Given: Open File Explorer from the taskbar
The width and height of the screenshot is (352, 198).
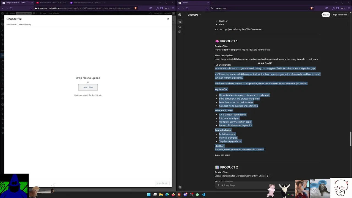Looking at the screenshot, I should pyautogui.click(x=161, y=195).
